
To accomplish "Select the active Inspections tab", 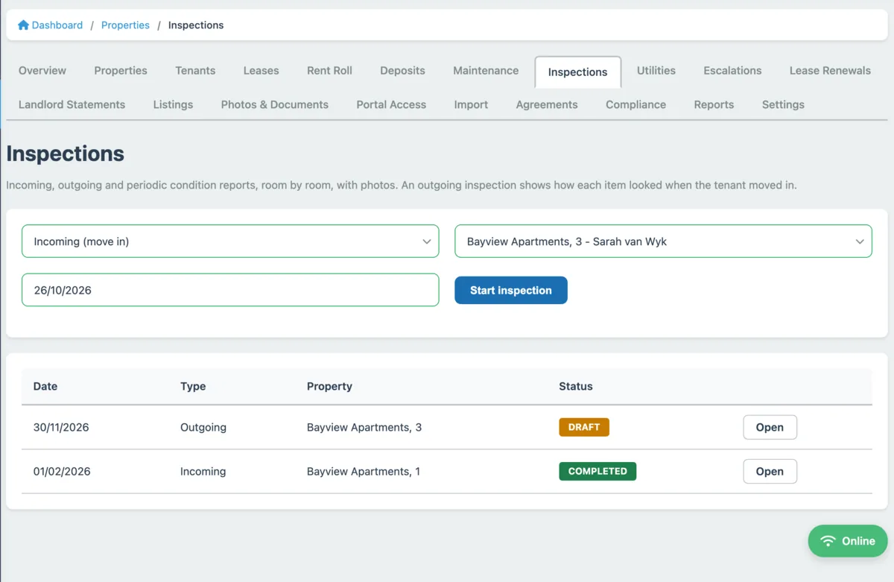I will pos(577,72).
